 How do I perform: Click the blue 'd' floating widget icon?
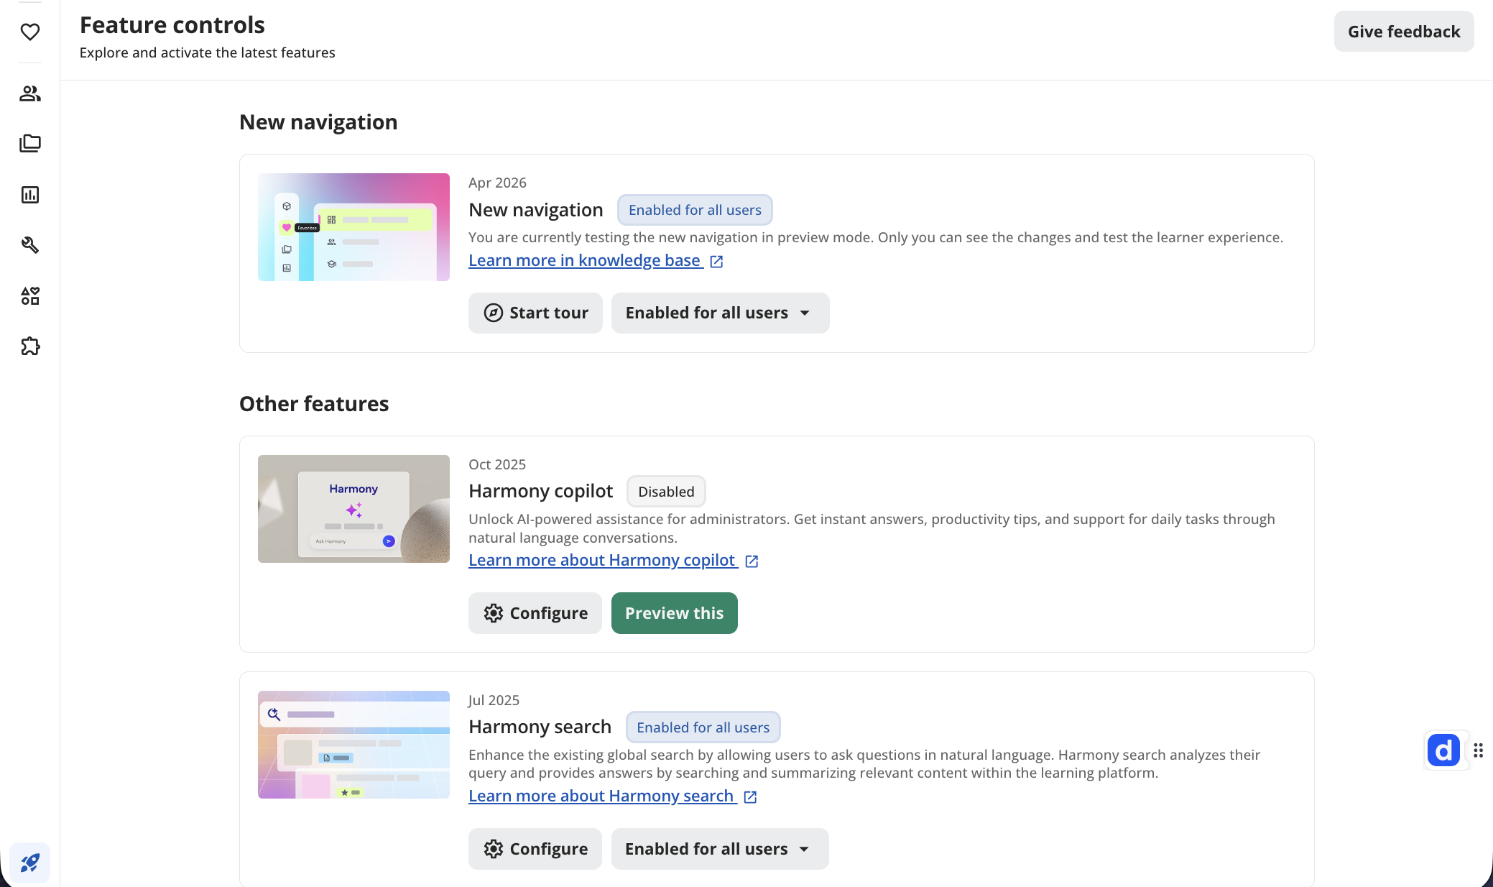(1443, 750)
